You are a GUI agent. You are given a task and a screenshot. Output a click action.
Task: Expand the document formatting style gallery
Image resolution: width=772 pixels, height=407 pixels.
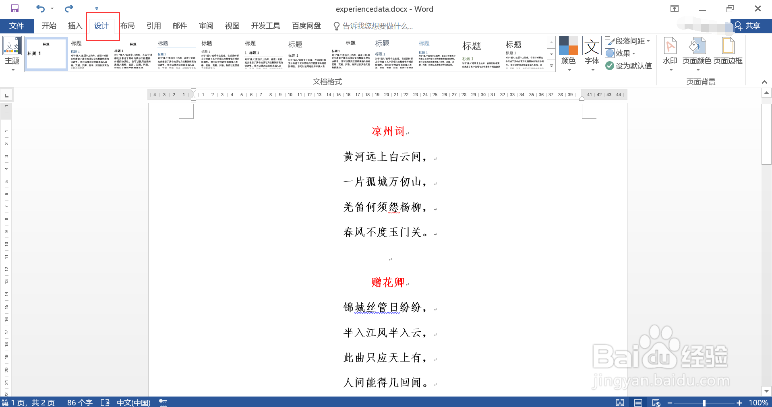coord(551,66)
